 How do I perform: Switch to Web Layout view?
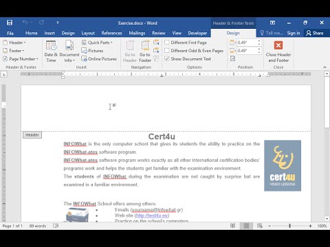(x=260, y=226)
